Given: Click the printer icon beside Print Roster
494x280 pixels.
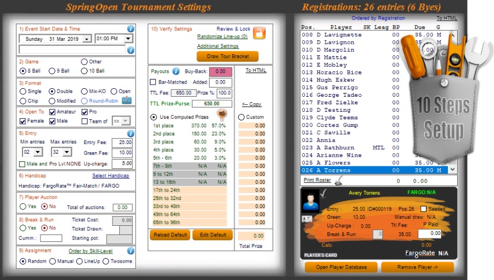Looking at the screenshot, I should pyautogui.click(x=338, y=181).
